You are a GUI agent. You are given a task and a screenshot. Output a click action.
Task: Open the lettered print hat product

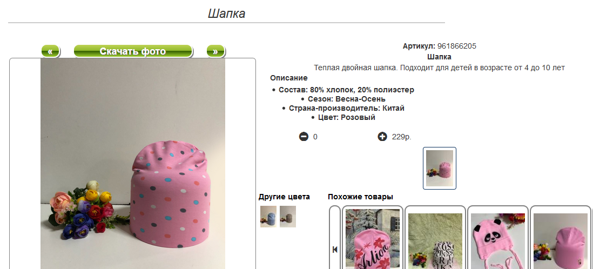tap(435, 238)
